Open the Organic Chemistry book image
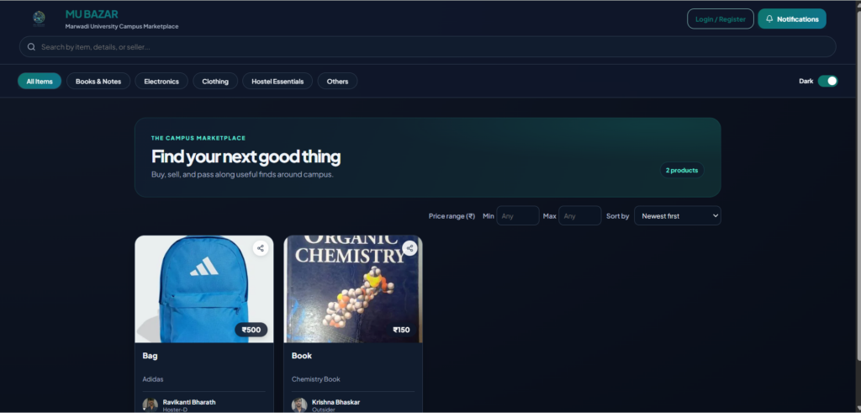This screenshot has height=413, width=861. click(x=353, y=289)
